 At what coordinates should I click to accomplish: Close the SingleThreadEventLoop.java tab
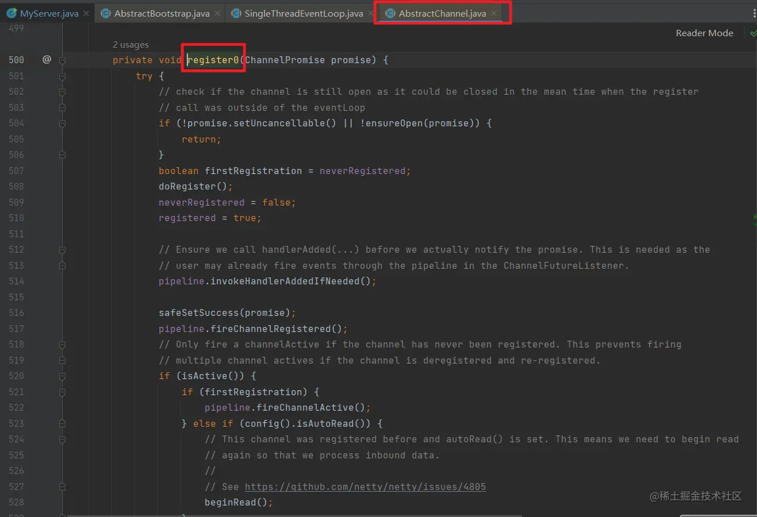pos(371,13)
